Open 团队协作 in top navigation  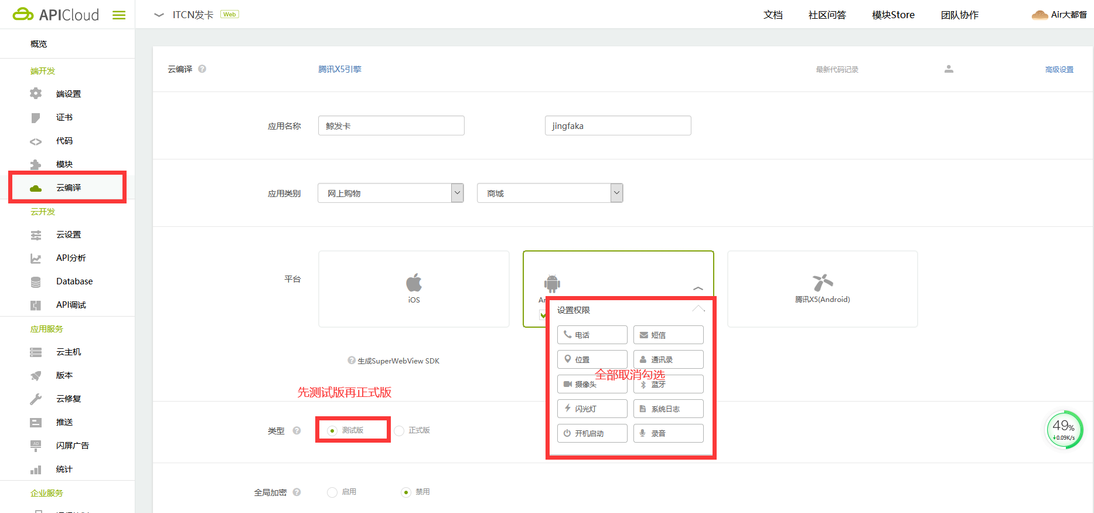click(x=960, y=15)
